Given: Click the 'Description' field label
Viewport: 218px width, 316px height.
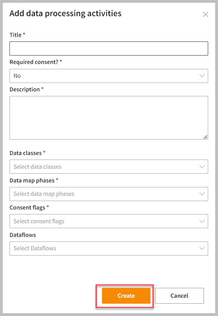Looking at the screenshot, I should 25,89.
